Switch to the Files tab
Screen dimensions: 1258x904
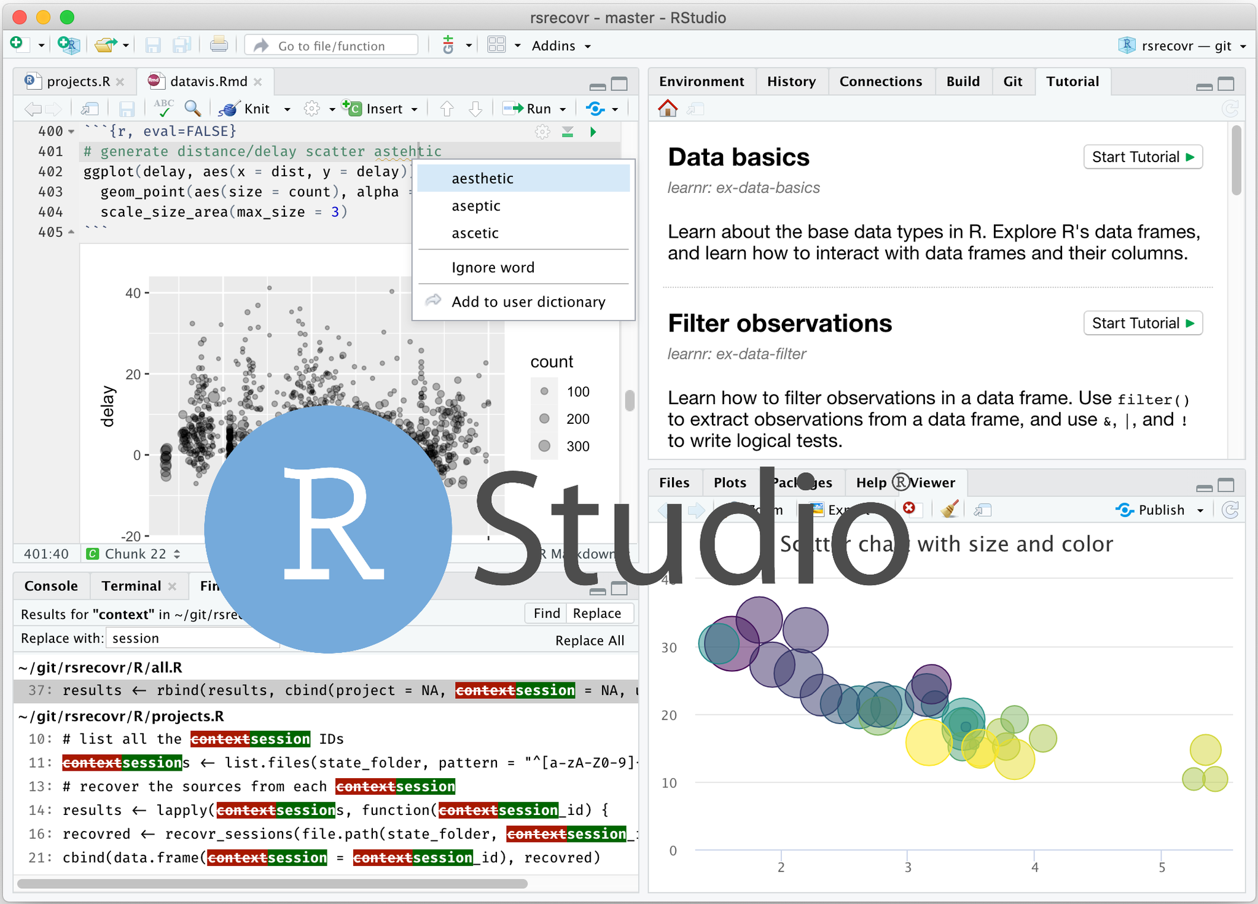(x=674, y=483)
